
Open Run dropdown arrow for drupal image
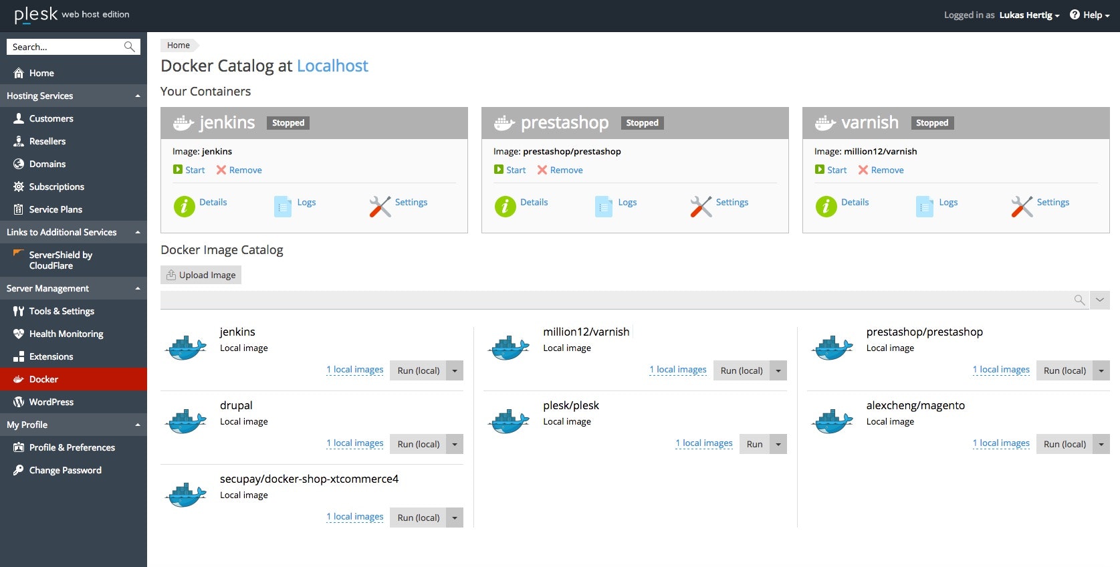(455, 444)
